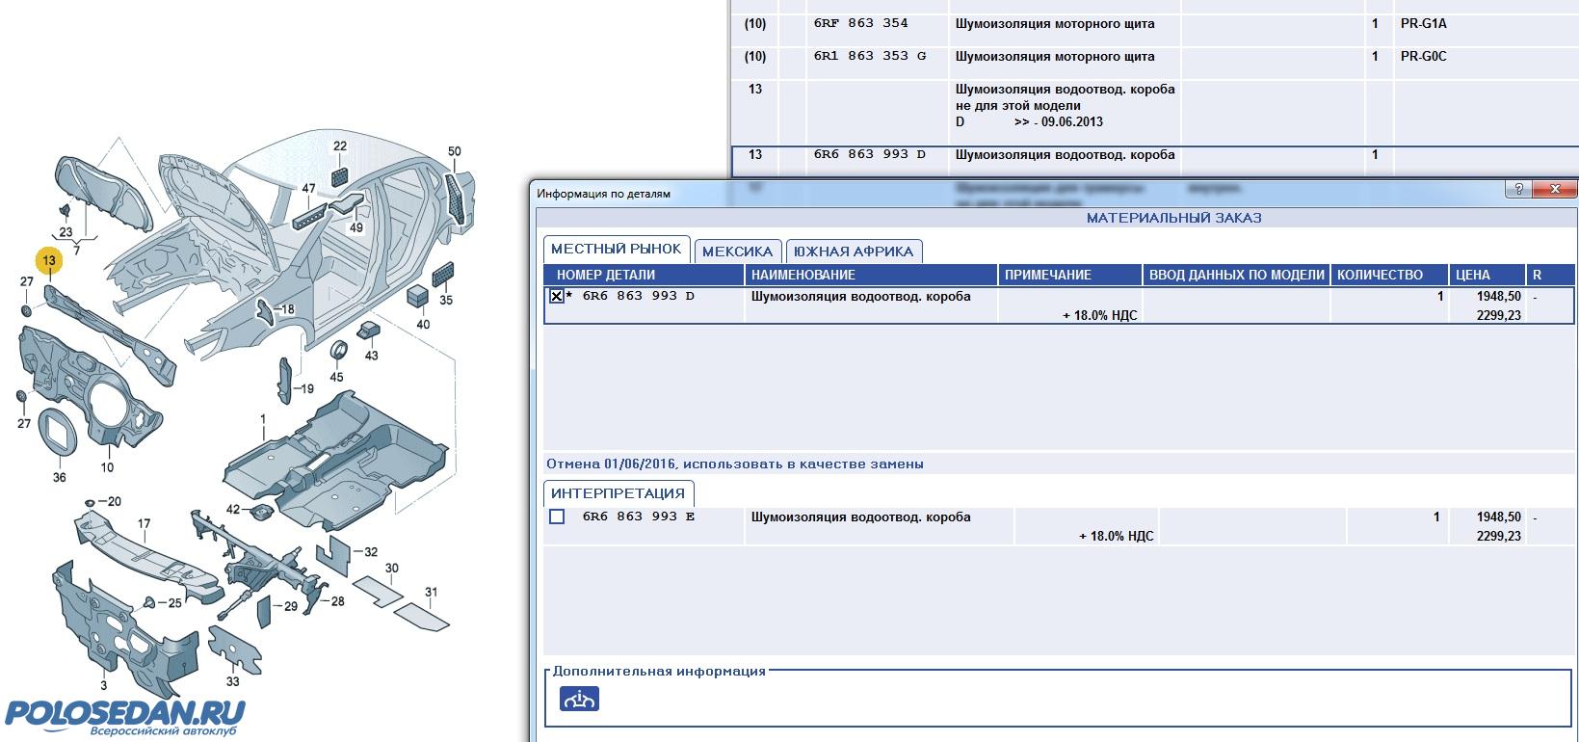The width and height of the screenshot is (1579, 742).
Task: Click the question mark help button
Action: coord(1518,190)
